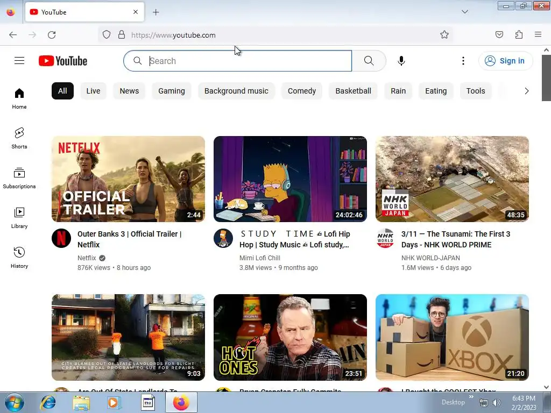Image resolution: width=551 pixels, height=413 pixels.
Task: Click Netflix channel avatar
Action: [61, 238]
